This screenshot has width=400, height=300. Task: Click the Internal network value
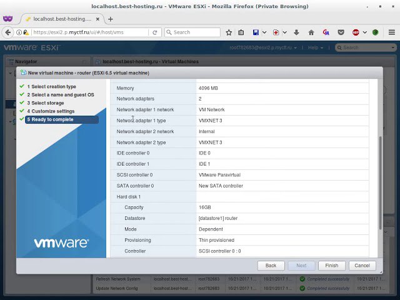pyautogui.click(x=207, y=132)
